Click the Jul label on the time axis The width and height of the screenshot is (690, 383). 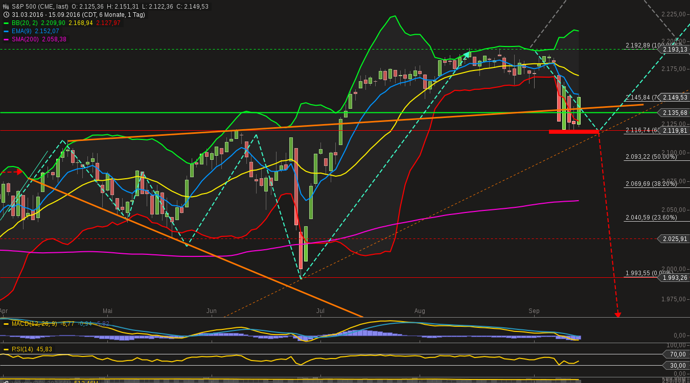(x=320, y=310)
